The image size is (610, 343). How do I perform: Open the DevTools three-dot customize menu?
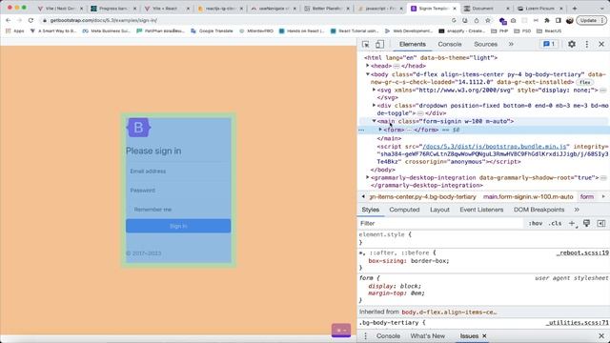(x=587, y=45)
